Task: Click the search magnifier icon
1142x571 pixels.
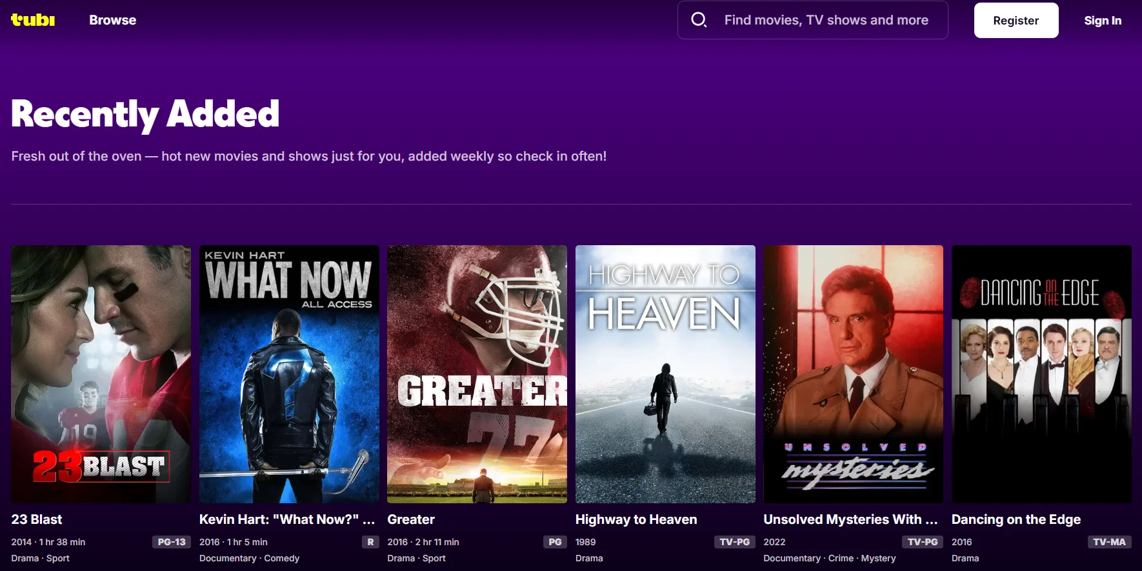Action: point(699,20)
